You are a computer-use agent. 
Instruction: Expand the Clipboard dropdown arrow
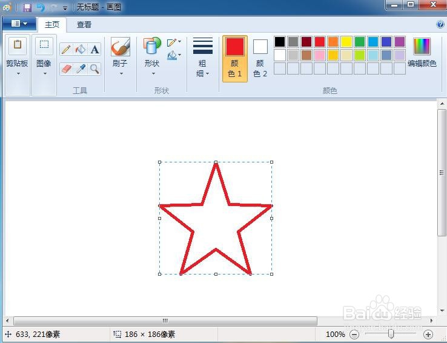tap(18, 74)
